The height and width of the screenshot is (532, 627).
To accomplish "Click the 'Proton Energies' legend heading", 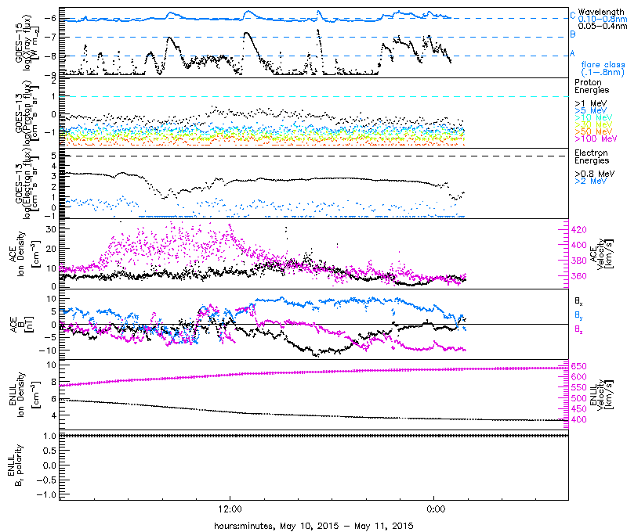I will [x=592, y=86].
